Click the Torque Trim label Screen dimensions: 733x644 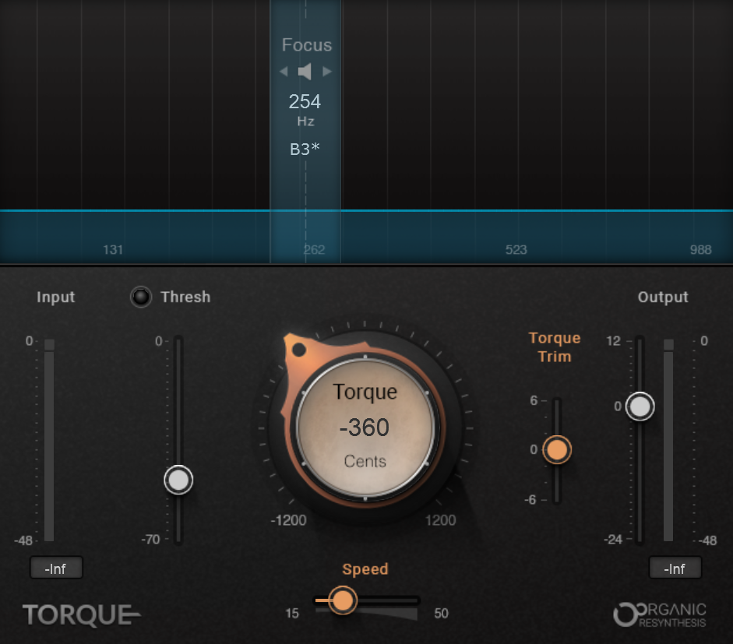555,347
